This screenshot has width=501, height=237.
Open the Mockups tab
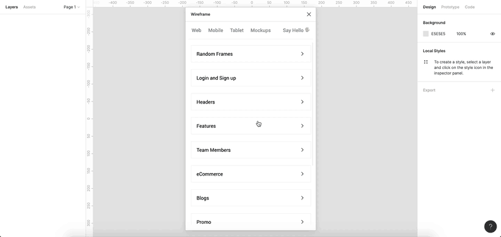261,30
